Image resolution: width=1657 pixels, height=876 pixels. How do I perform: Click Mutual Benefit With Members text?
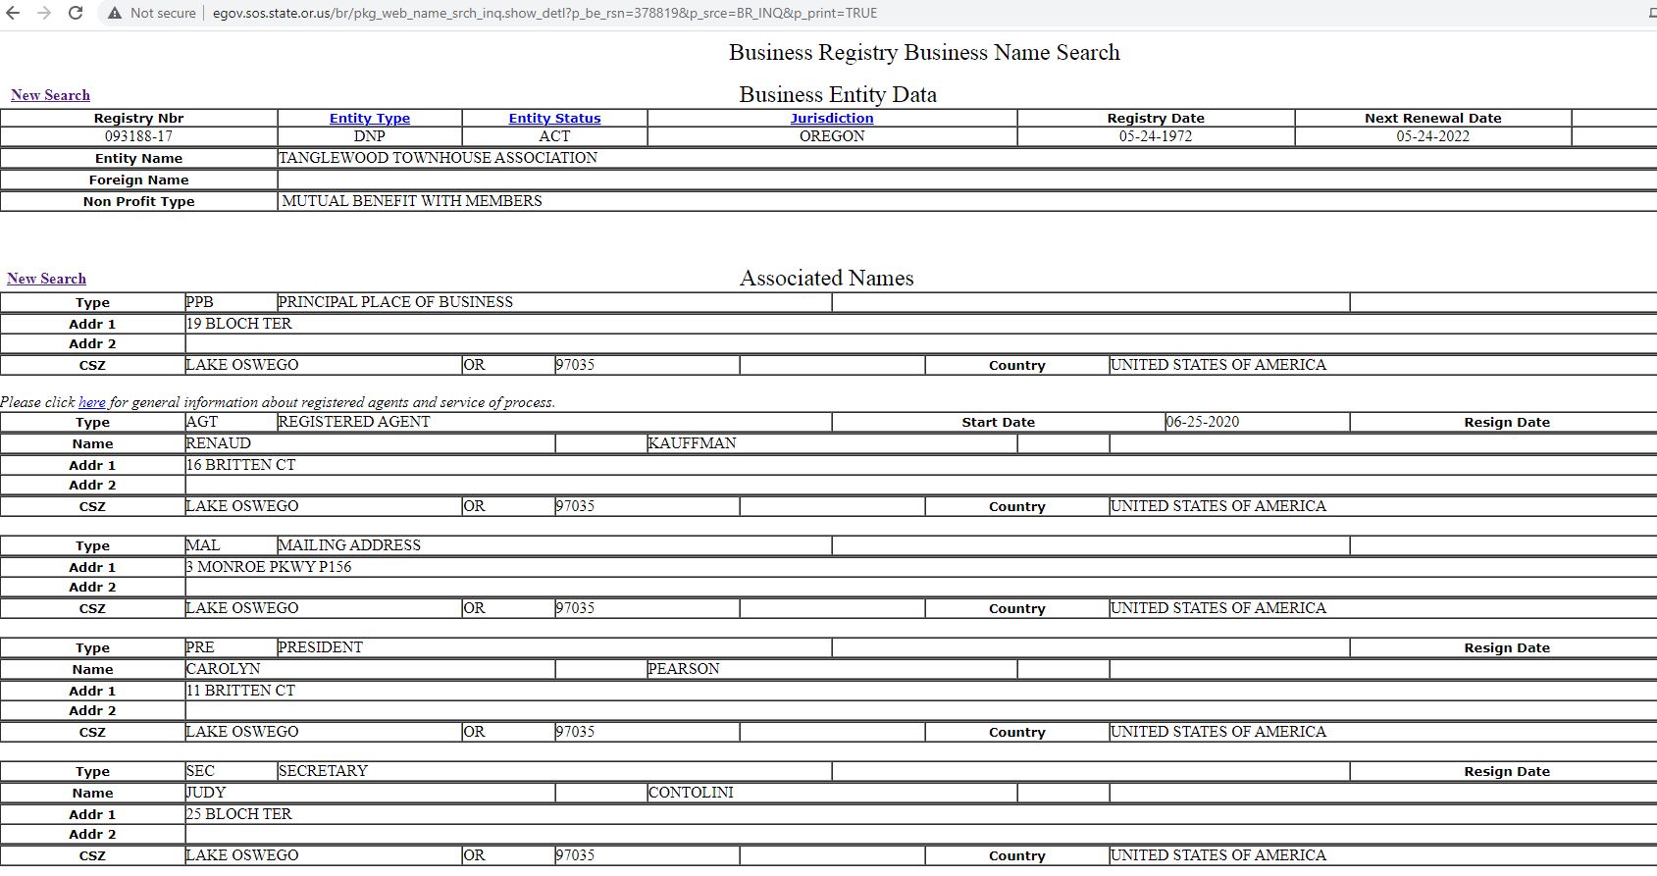click(x=411, y=201)
